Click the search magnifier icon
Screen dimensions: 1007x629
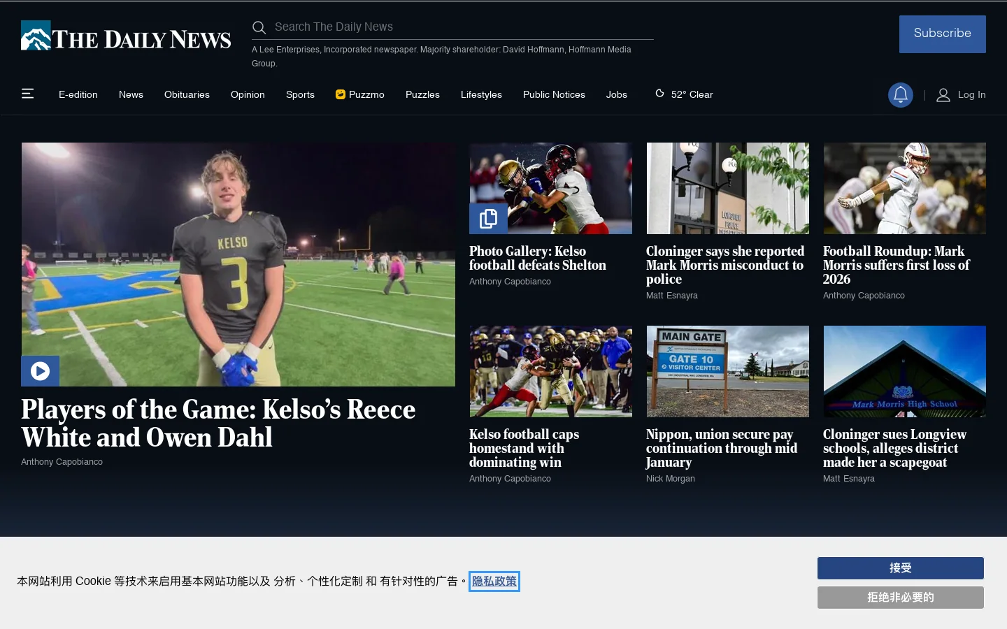(x=259, y=27)
